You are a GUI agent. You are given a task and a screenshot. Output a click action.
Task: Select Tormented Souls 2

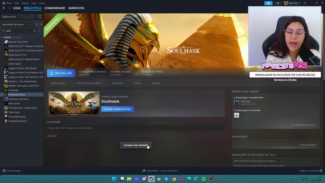pyautogui.click(x=18, y=121)
